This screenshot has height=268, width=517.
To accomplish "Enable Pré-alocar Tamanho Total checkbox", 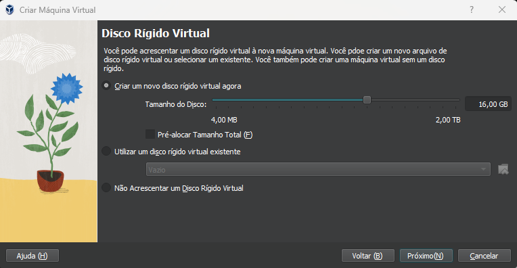I will pos(150,134).
